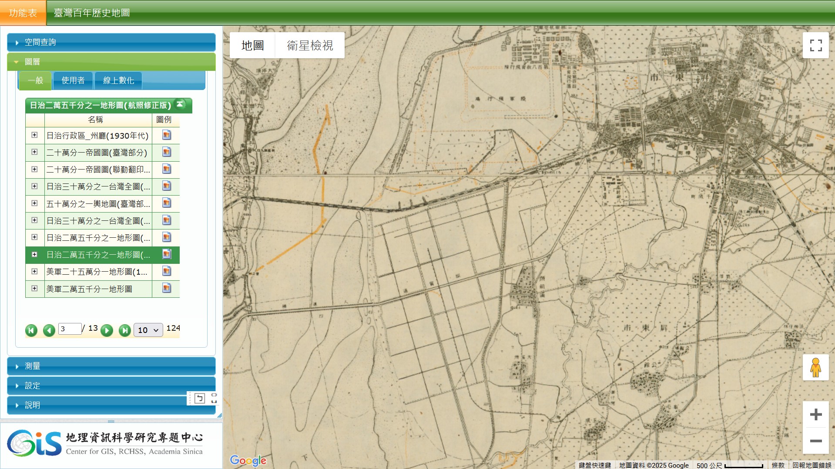Expand 二十萬分一帝國圖(聯勤翻印 row
This screenshot has width=835, height=469.
34,169
